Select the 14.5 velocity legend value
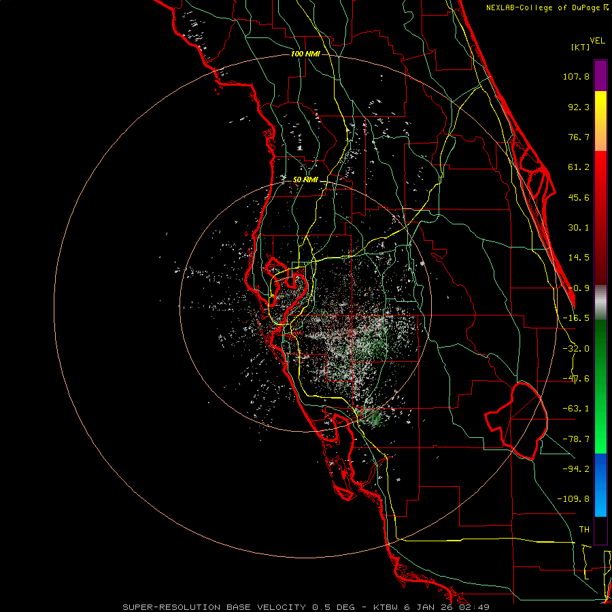The image size is (612, 612). (x=579, y=258)
